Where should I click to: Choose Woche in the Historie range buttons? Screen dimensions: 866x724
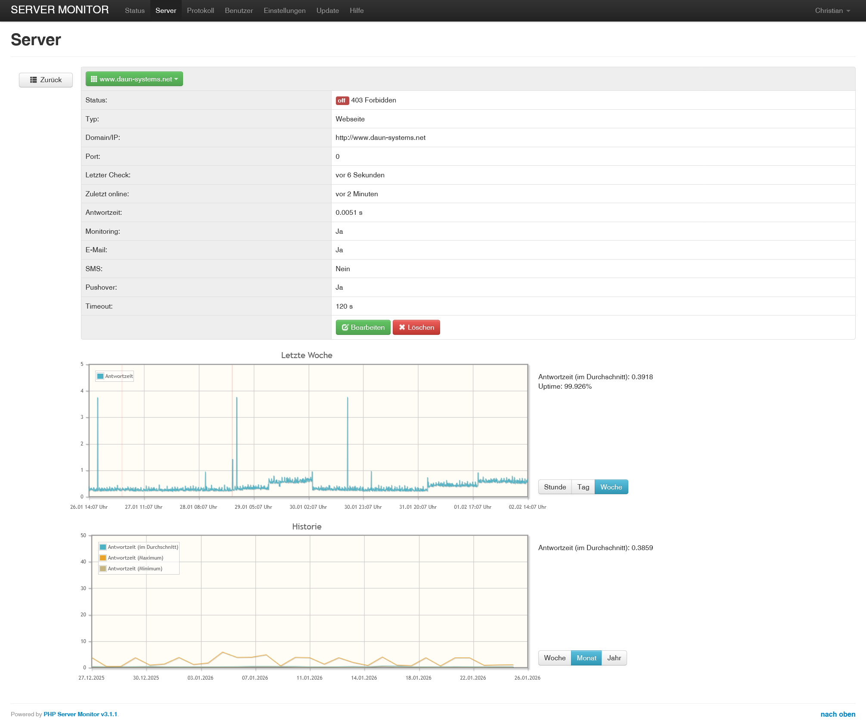click(x=555, y=658)
